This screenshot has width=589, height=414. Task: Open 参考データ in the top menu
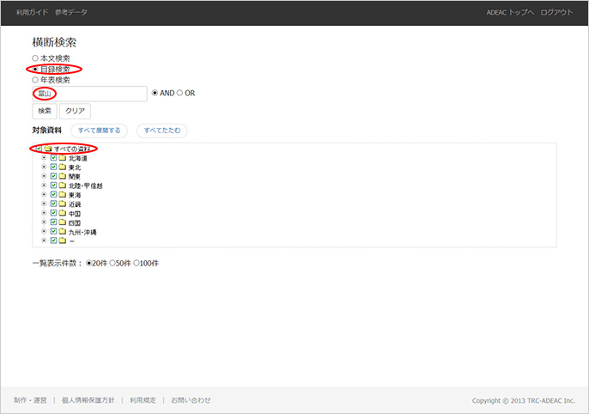(x=71, y=12)
